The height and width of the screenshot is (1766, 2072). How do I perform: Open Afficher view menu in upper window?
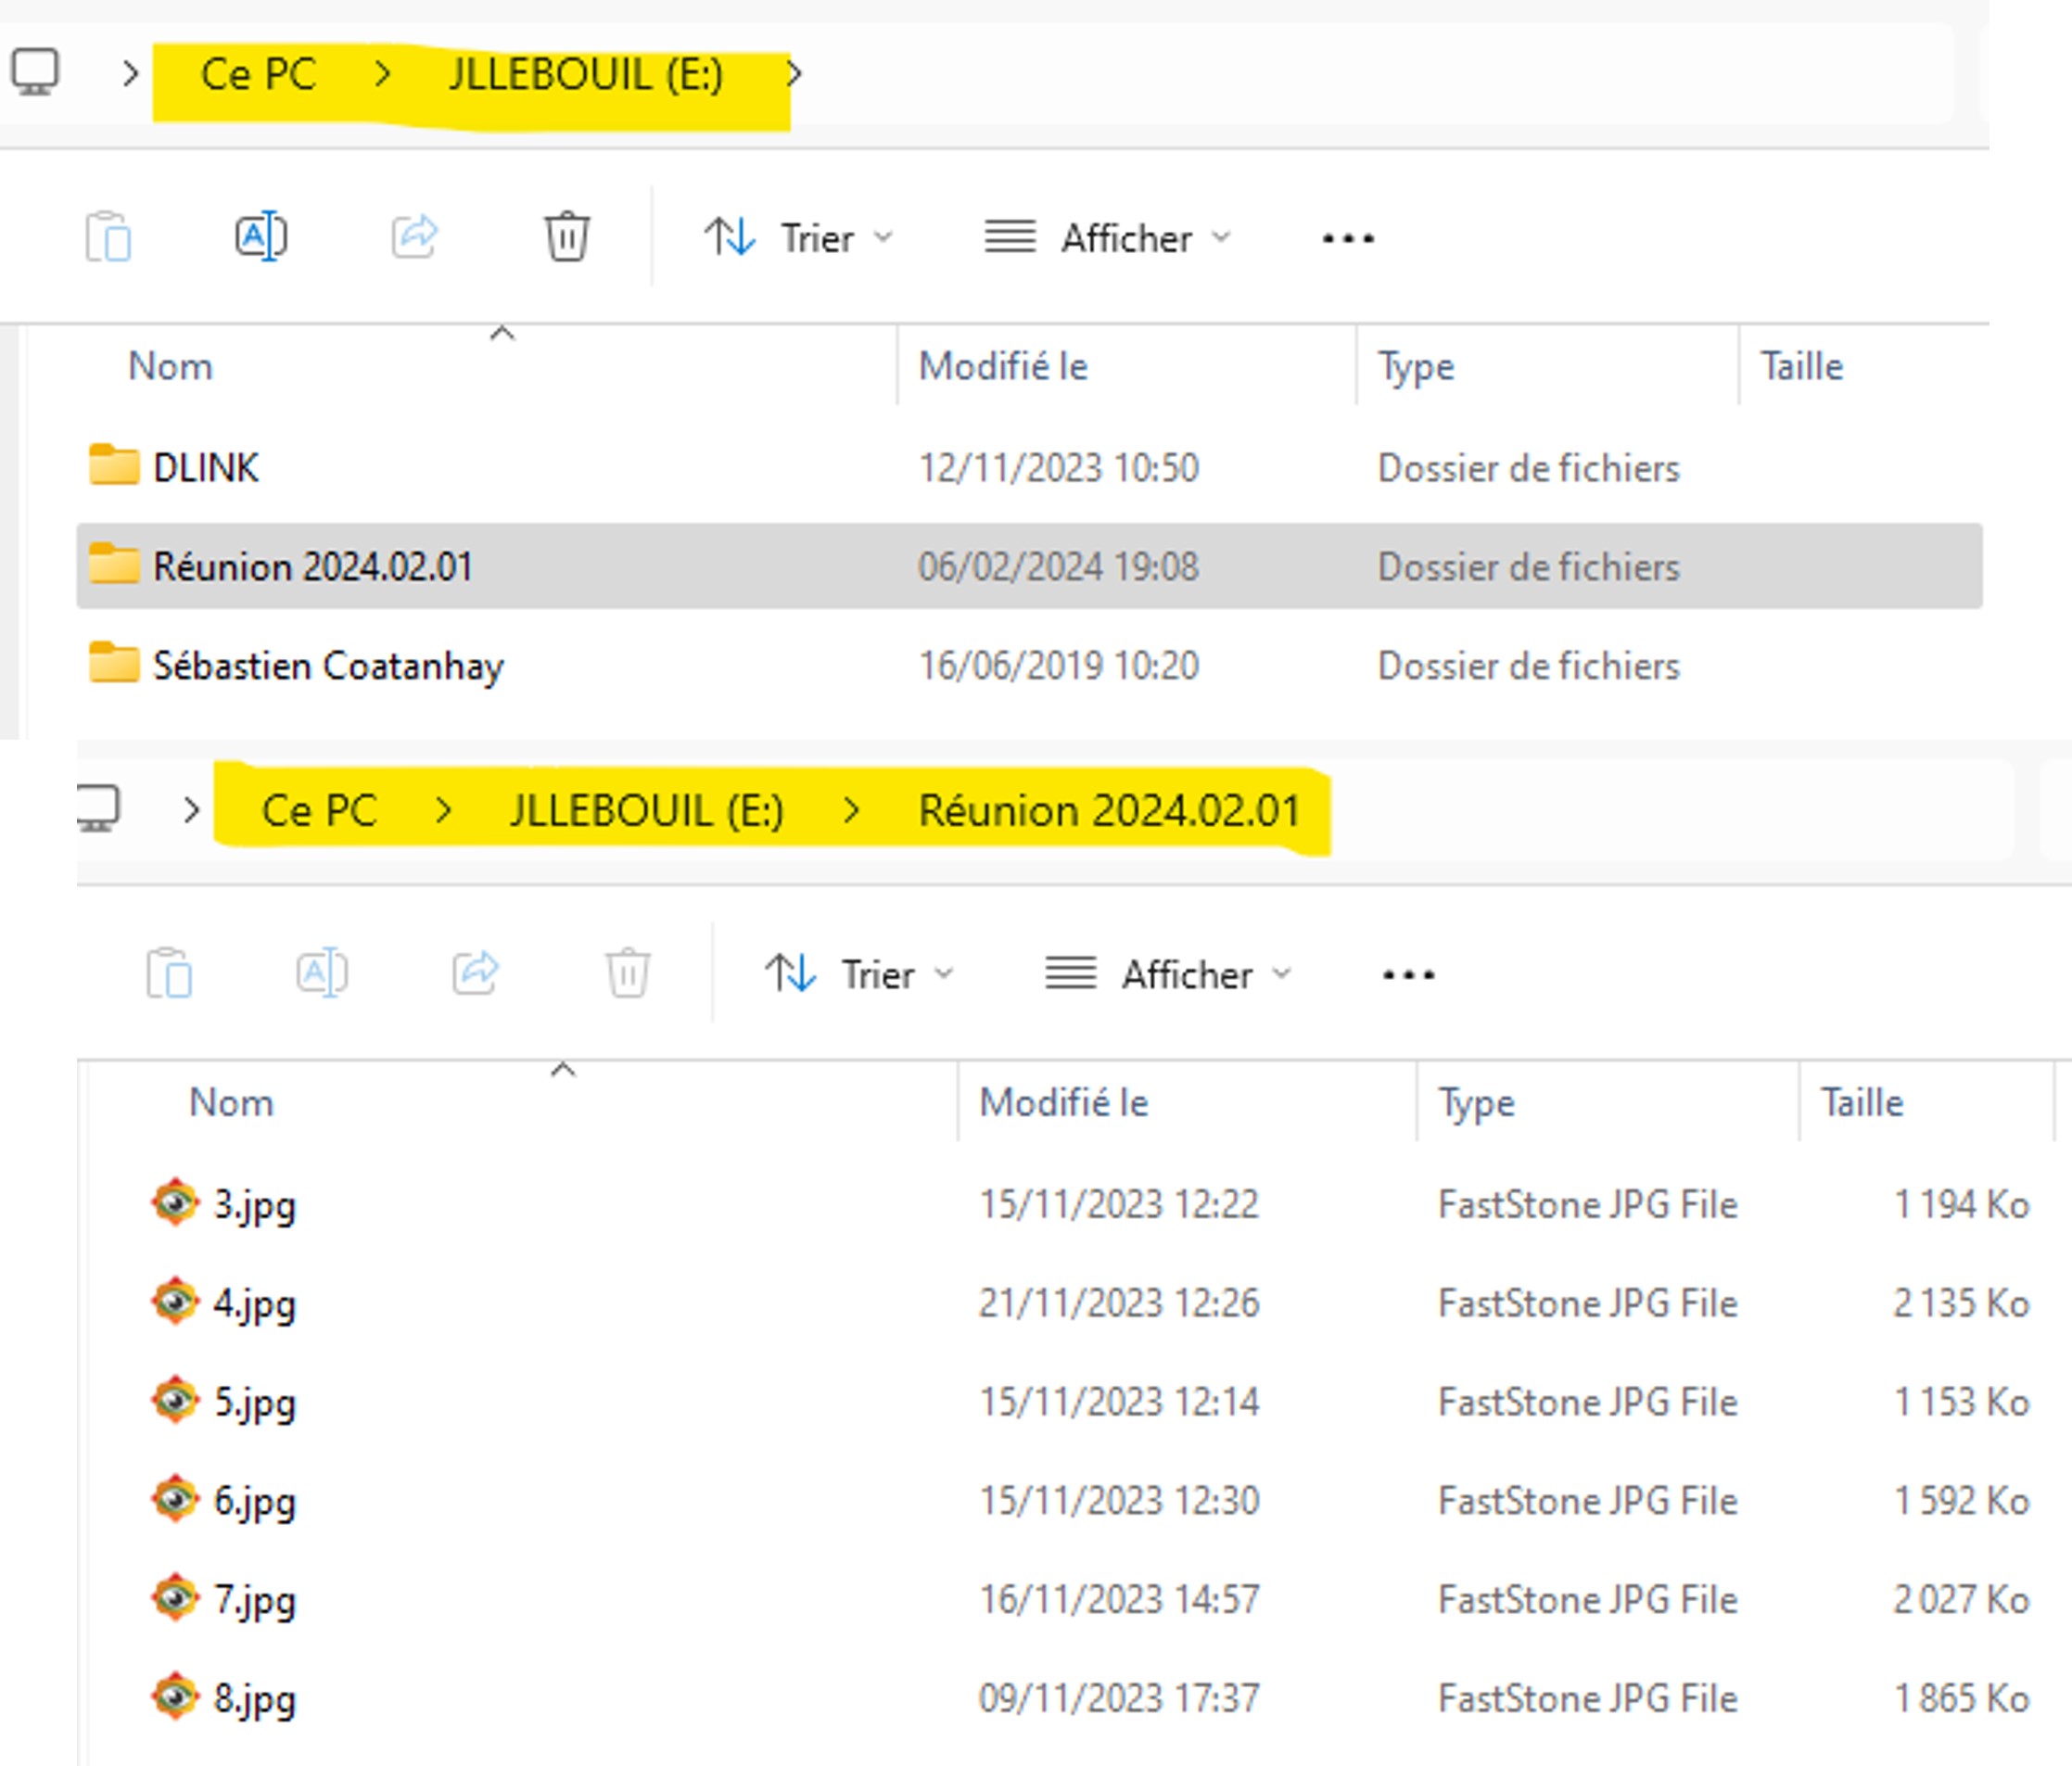1107,238
